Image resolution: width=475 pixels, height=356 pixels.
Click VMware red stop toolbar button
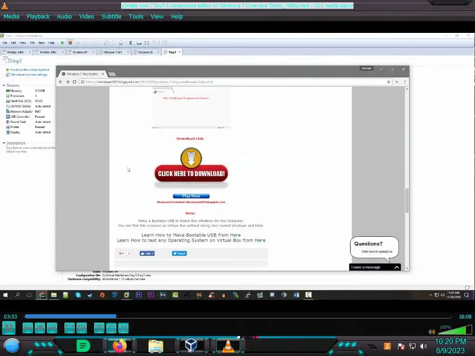point(70,43)
